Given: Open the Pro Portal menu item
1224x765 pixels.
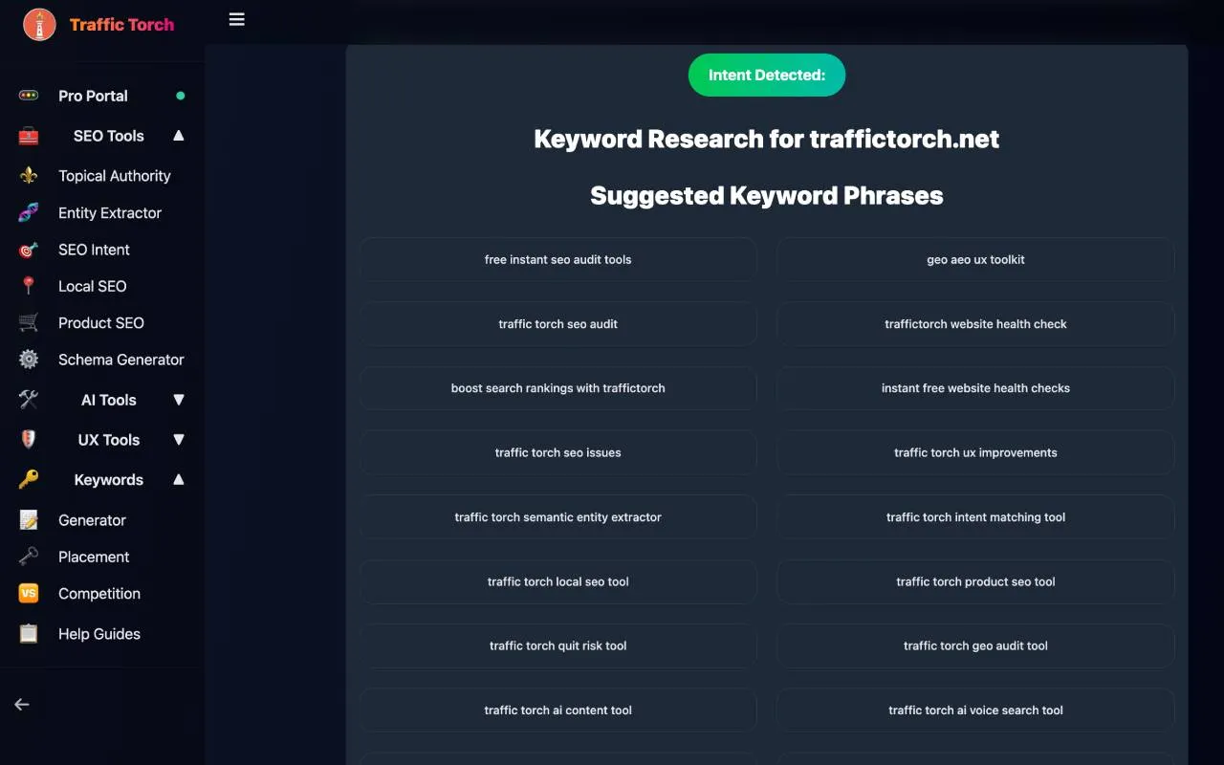Looking at the screenshot, I should click(93, 96).
